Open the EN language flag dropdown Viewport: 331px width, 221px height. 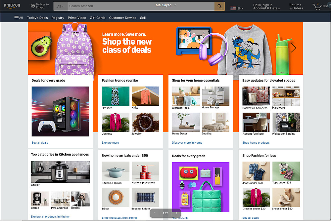[x=237, y=8]
